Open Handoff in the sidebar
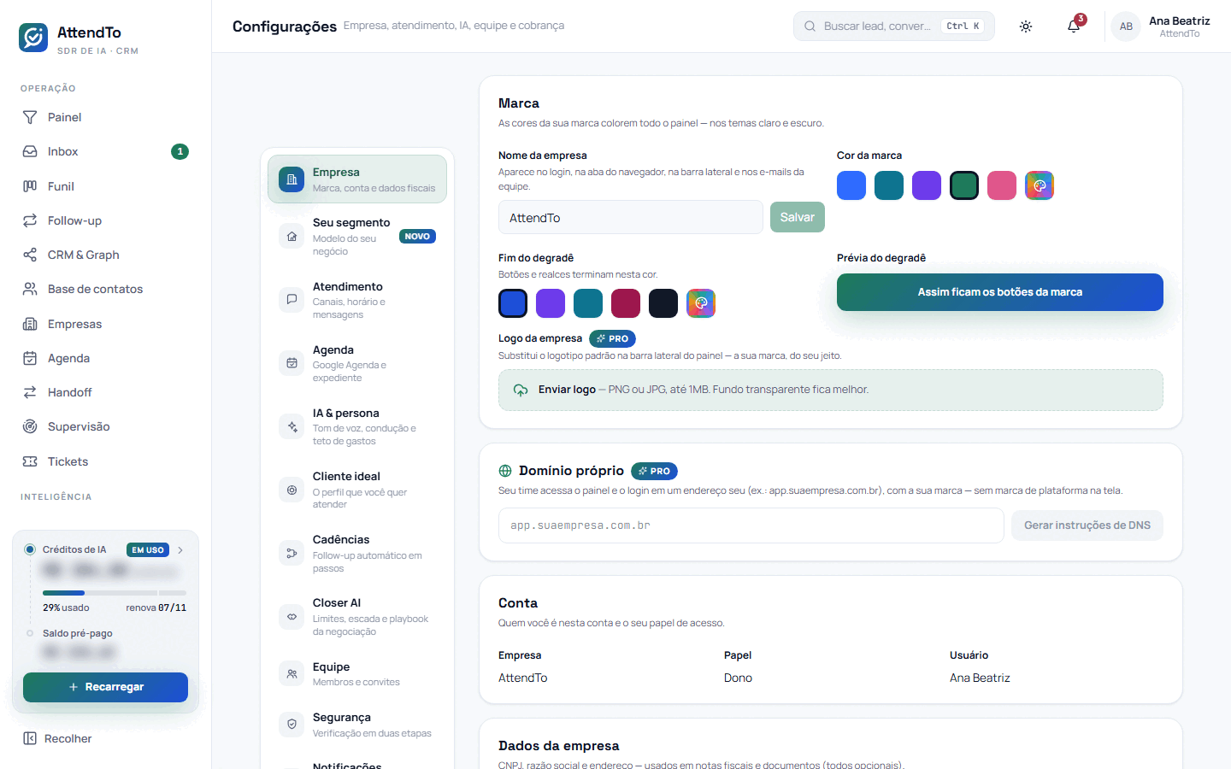Screen dimensions: 1231x769 click(x=105, y=392)
